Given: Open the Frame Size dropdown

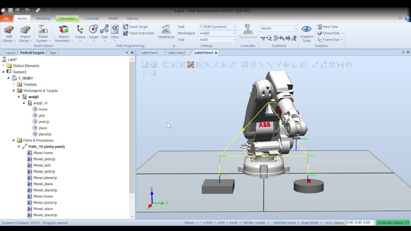Looking at the screenshot, I should point(330,40).
